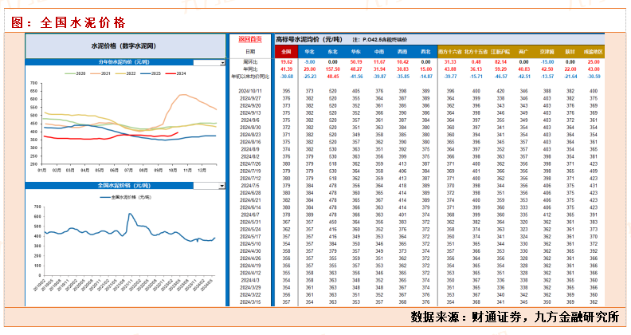Select the 两广 column header

(523, 52)
